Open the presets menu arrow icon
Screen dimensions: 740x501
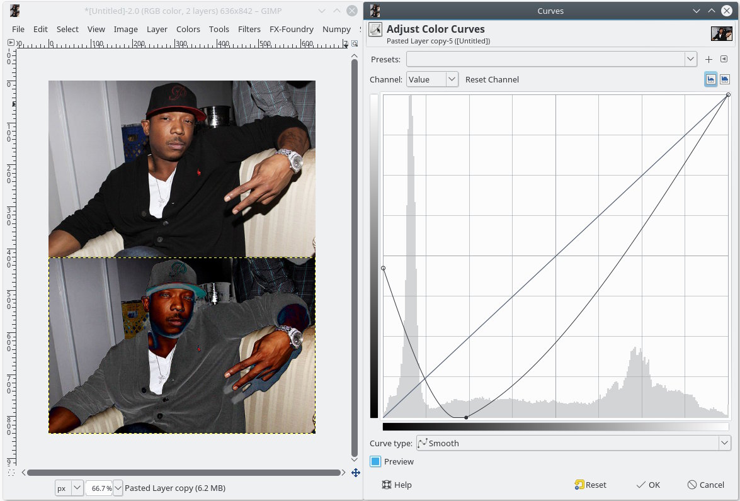pyautogui.click(x=724, y=59)
